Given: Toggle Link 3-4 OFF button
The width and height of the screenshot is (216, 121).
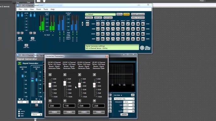Looking at the screenshot, I should click(32, 38).
